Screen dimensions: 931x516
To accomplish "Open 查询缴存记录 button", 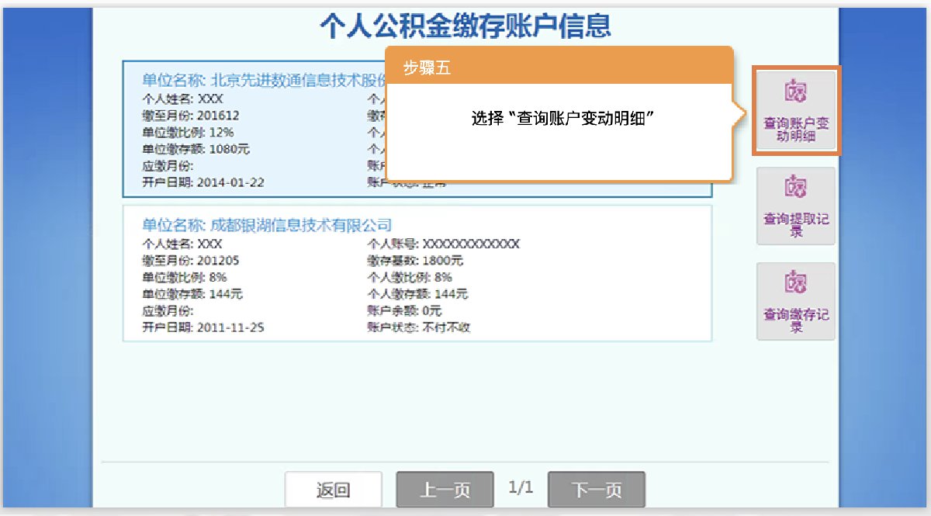I will coord(795,301).
